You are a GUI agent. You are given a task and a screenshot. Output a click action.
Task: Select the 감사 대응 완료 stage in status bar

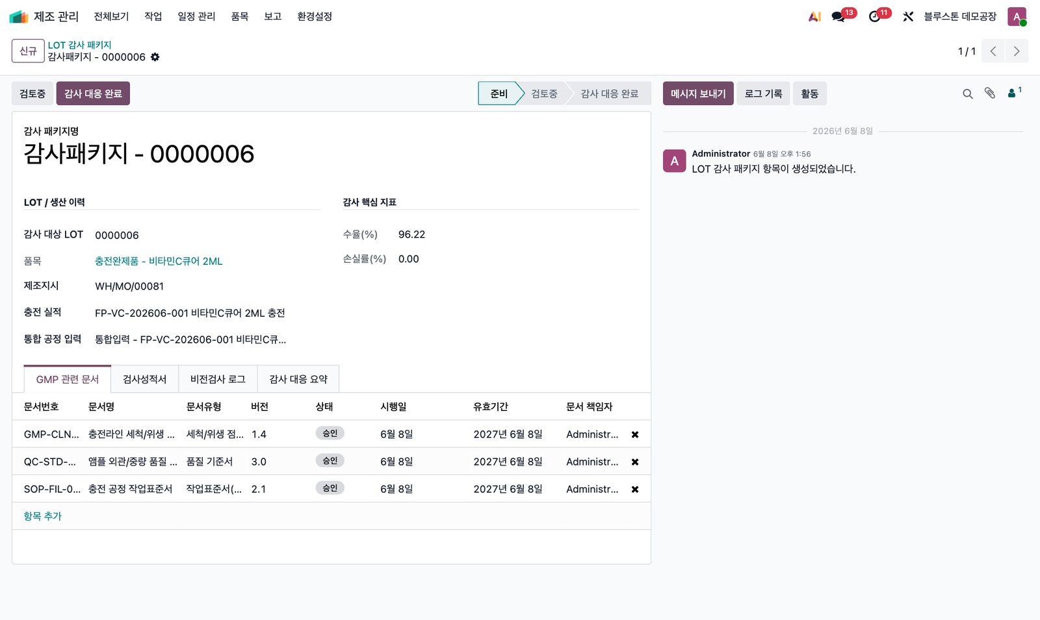[610, 93]
